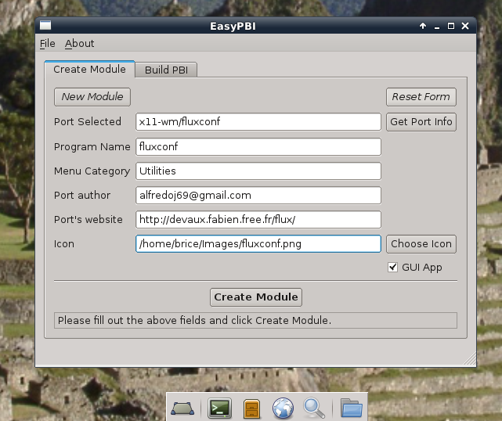Focus the Port's website input field
The image size is (502, 421).
point(258,219)
